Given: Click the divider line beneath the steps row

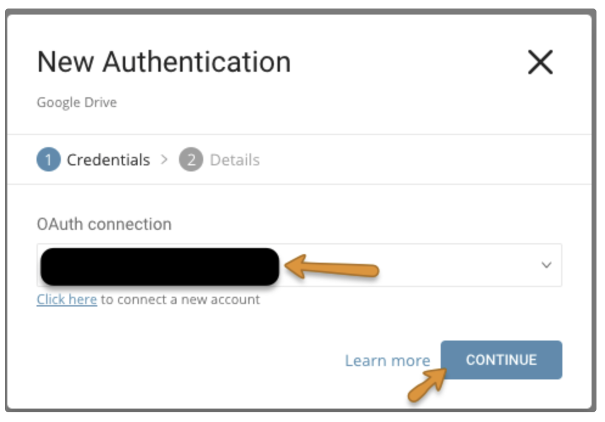Looking at the screenshot, I should 299,184.
